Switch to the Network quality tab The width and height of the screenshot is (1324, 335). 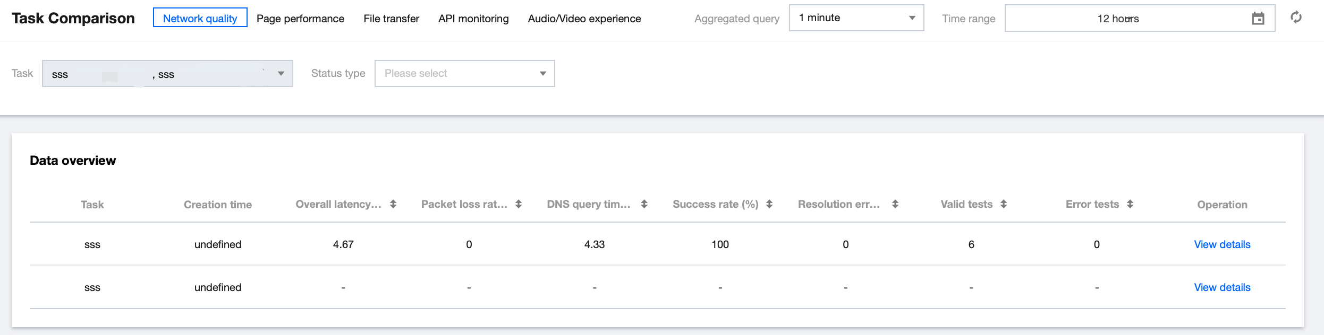(x=200, y=18)
